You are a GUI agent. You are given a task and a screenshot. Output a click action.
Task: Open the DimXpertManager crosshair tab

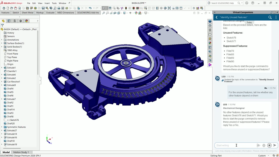21,21
